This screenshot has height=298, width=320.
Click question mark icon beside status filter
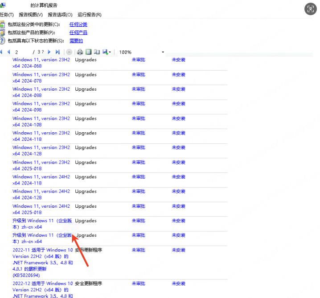pos(2,41)
